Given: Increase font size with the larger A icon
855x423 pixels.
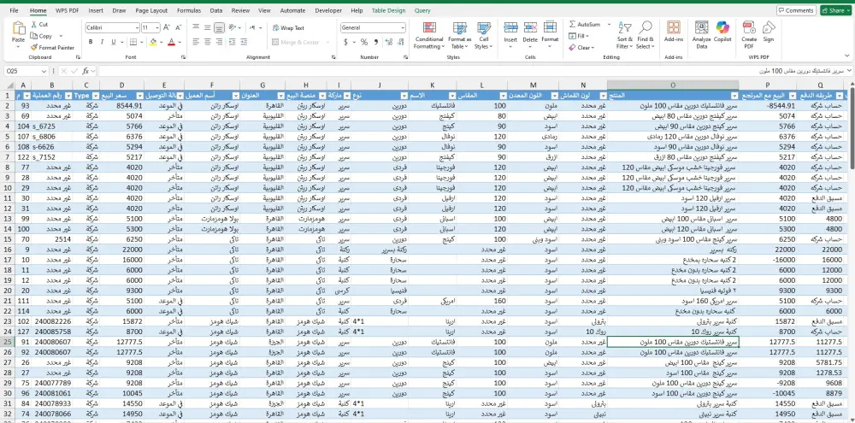Looking at the screenshot, I should (x=167, y=27).
